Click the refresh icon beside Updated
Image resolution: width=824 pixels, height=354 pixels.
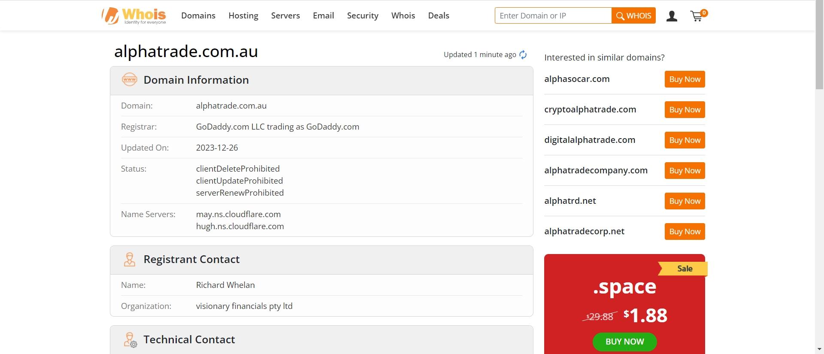coord(523,54)
